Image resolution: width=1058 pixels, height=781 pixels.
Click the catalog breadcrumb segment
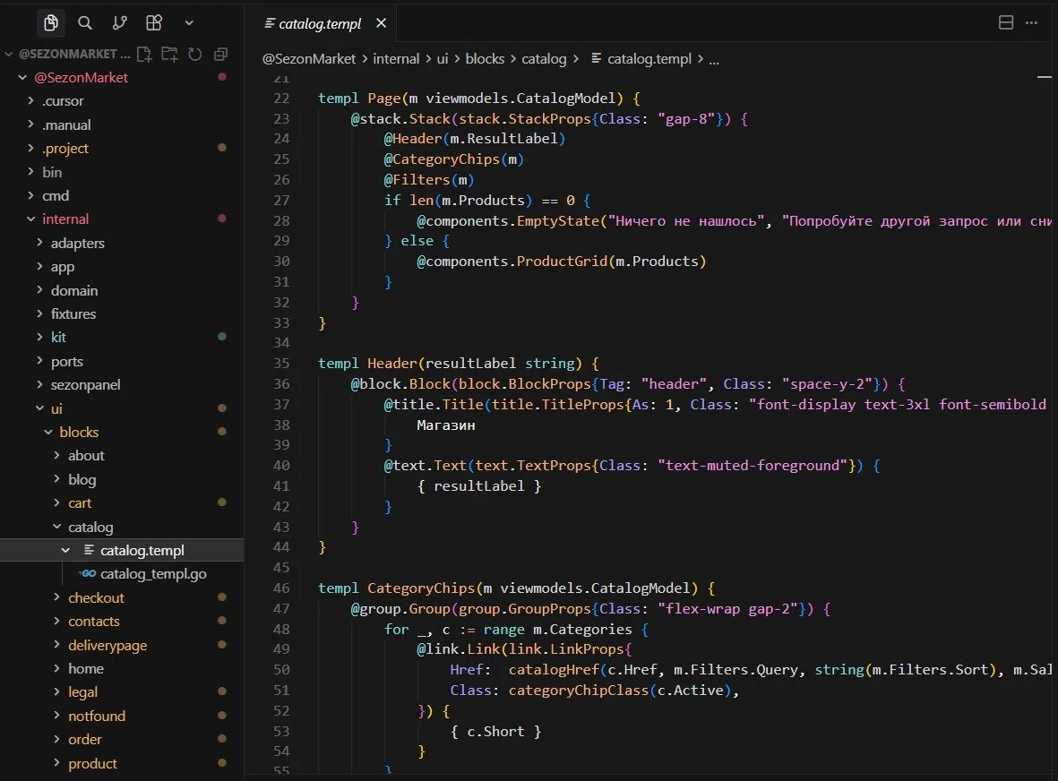click(x=544, y=59)
